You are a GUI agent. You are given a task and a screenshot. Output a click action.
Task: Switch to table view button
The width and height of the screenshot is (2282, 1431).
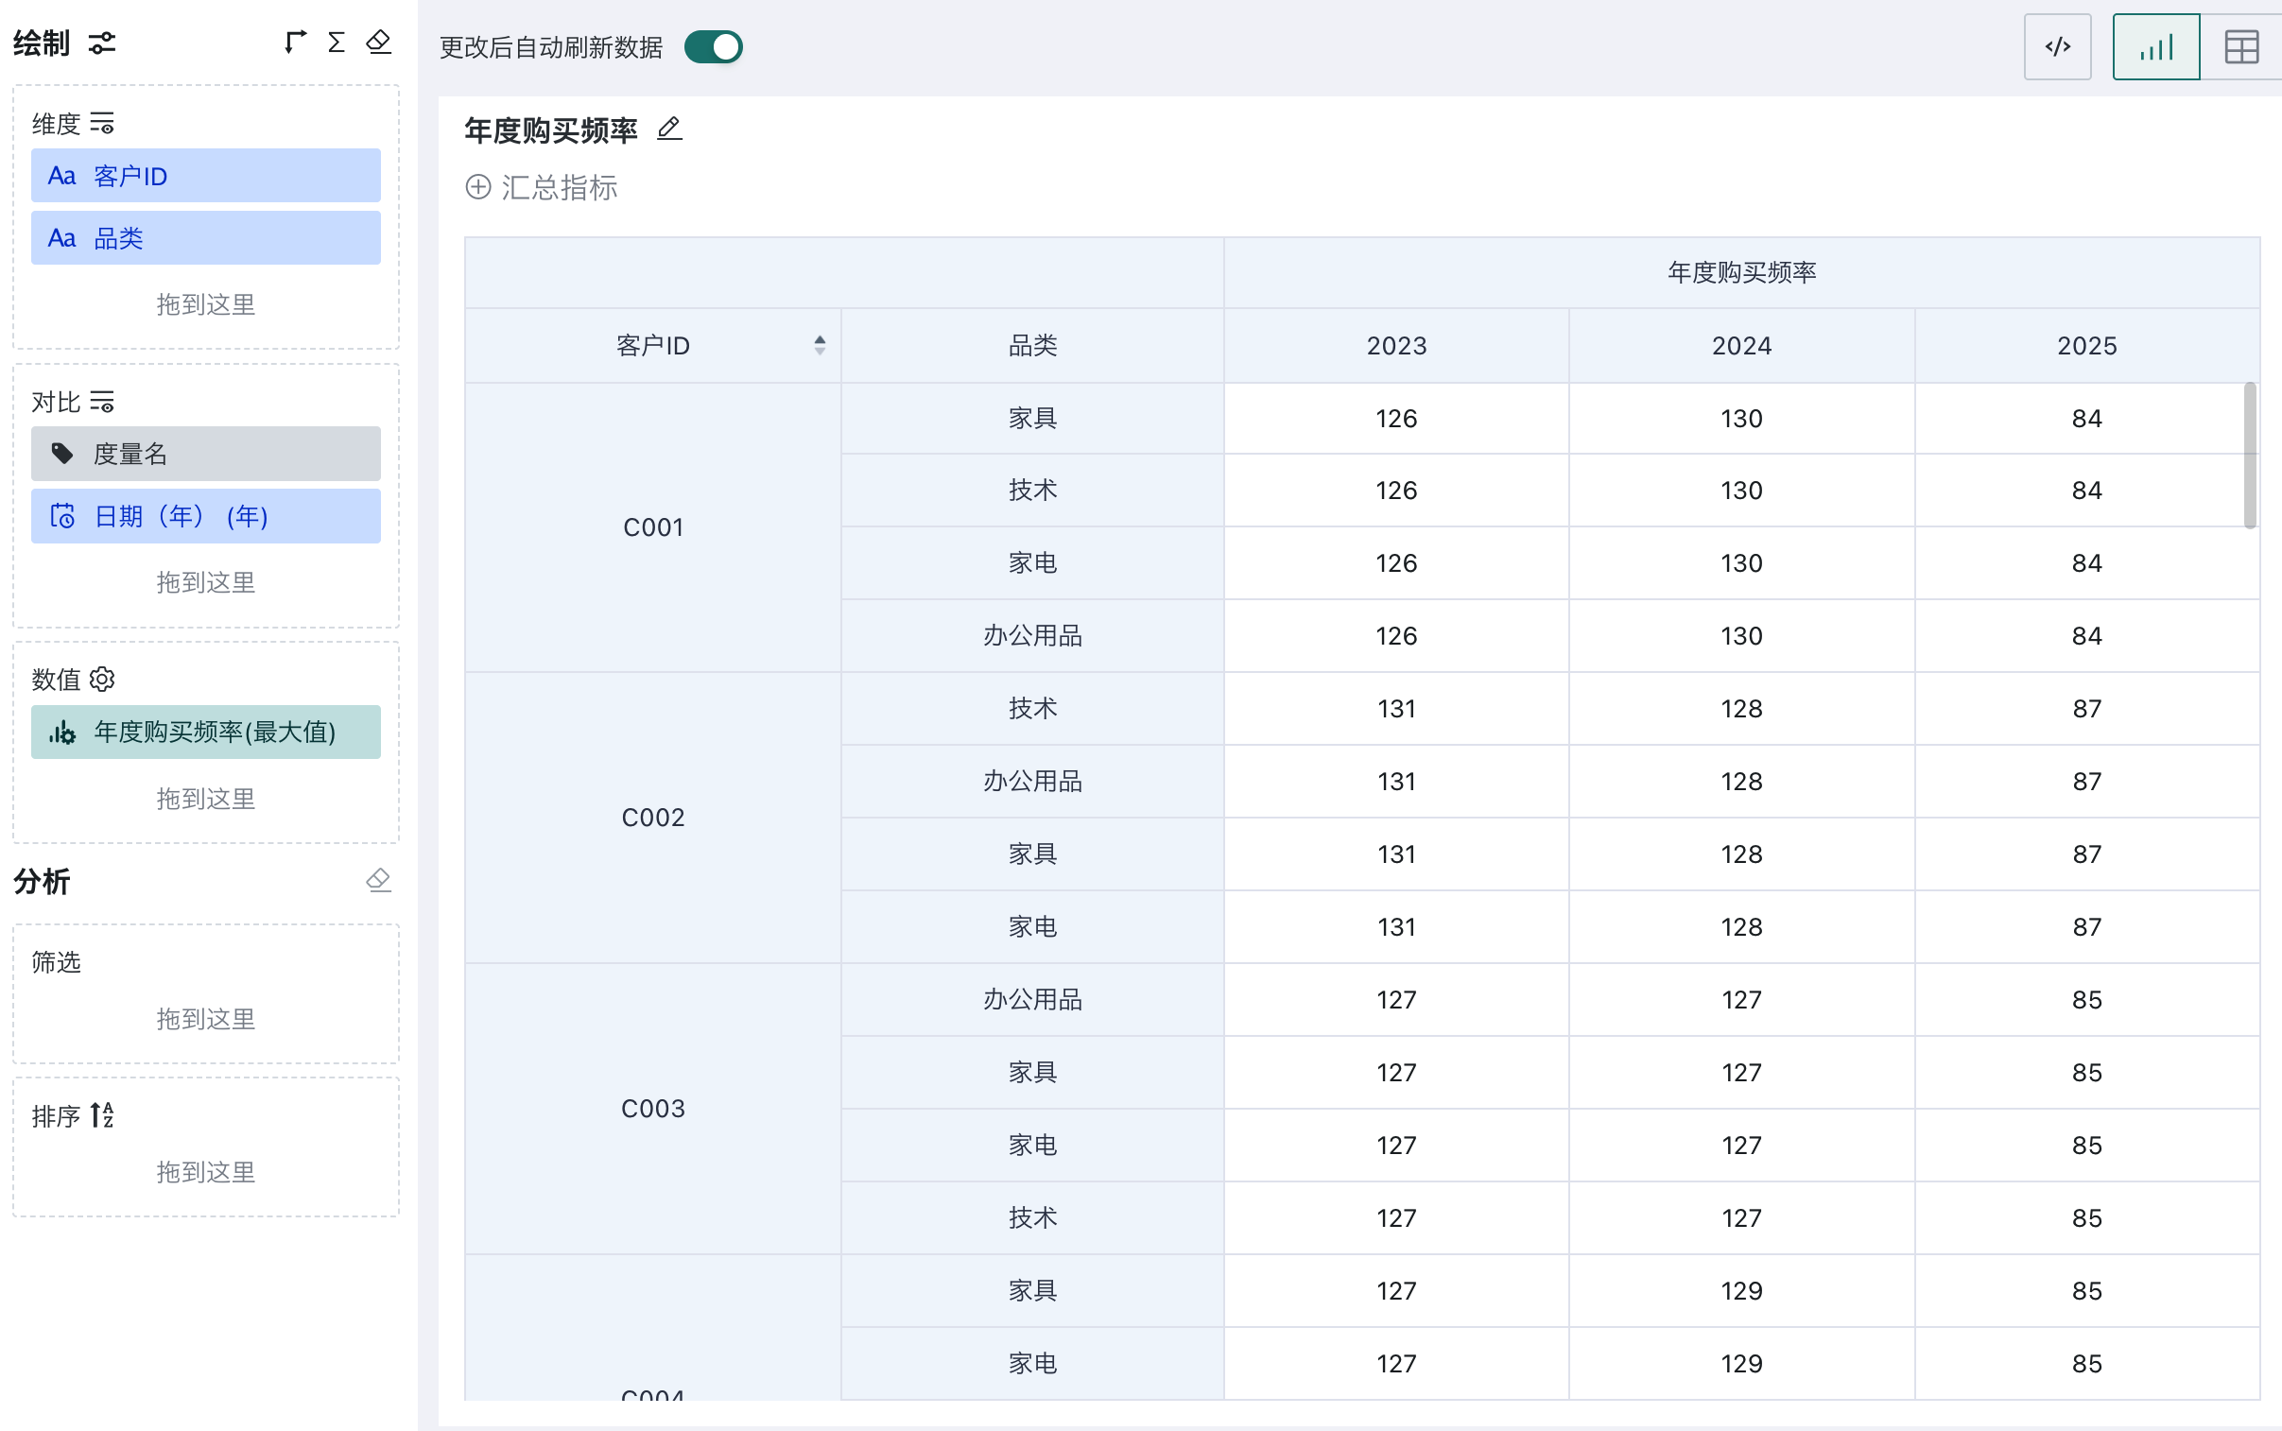[2240, 46]
